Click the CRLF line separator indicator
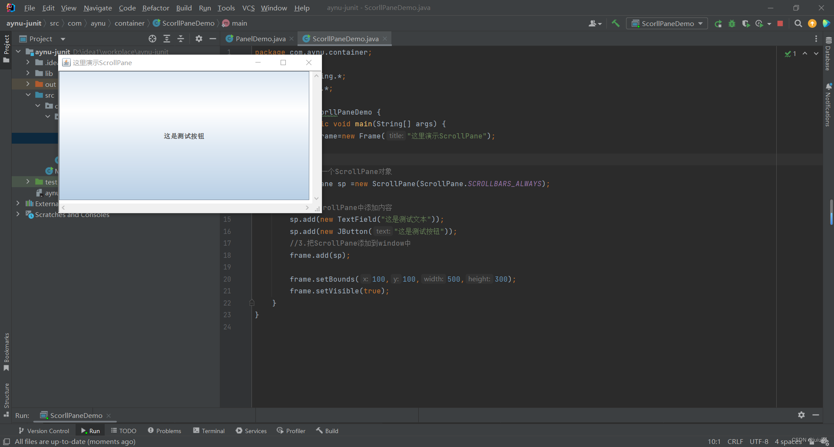834x447 pixels. coord(735,441)
